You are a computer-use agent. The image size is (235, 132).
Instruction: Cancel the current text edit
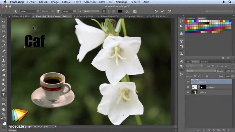pos(156,11)
